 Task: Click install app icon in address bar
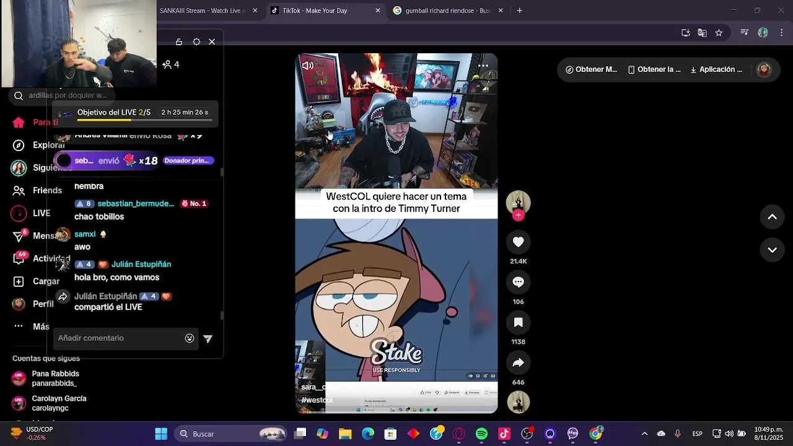pyautogui.click(x=685, y=33)
